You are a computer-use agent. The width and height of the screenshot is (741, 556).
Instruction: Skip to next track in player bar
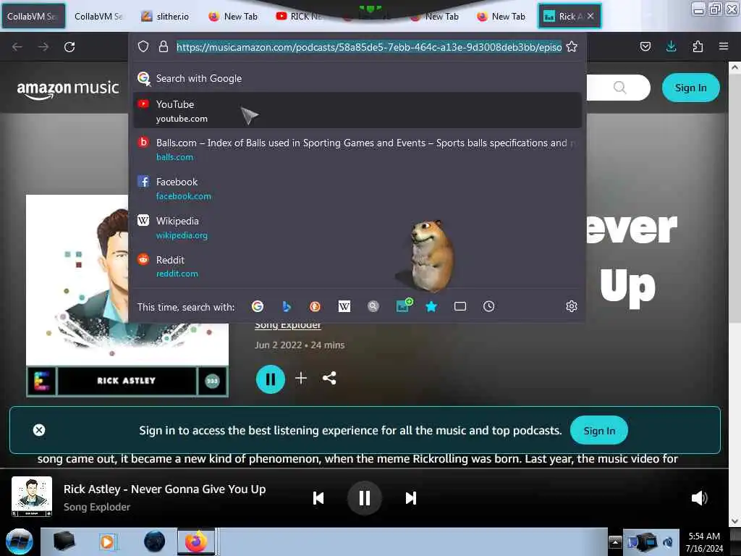411,498
